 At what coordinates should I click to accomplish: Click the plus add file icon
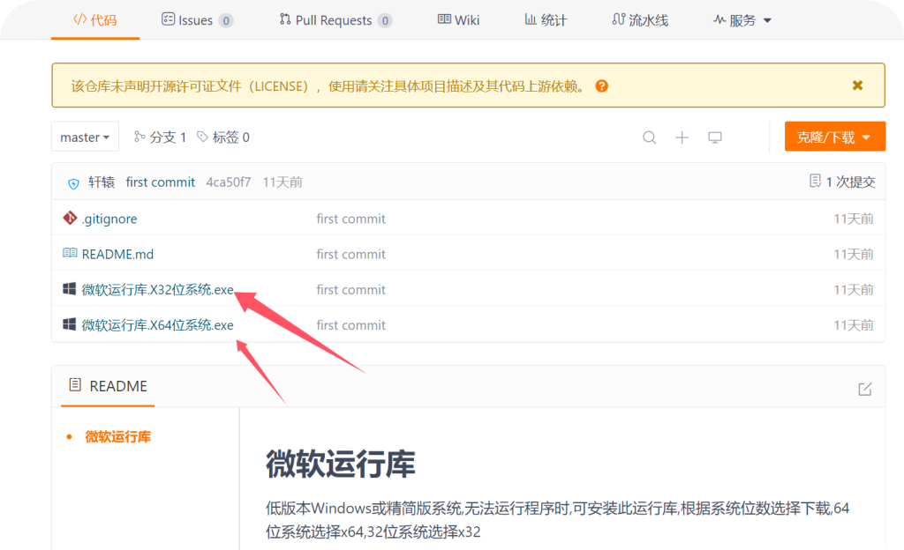[x=682, y=137]
